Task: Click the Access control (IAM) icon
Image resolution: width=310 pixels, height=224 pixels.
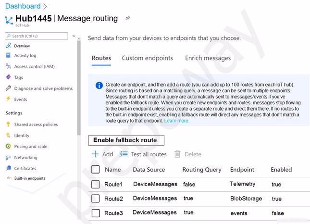Action: pyautogui.click(x=8, y=66)
